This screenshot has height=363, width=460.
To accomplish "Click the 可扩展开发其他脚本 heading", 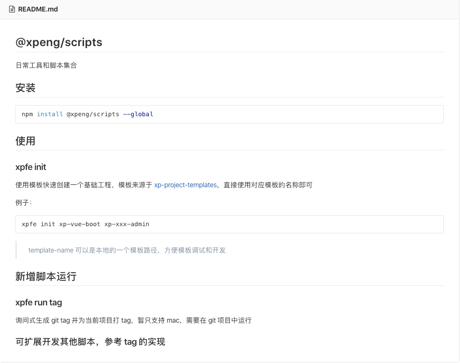I will tap(90, 341).
